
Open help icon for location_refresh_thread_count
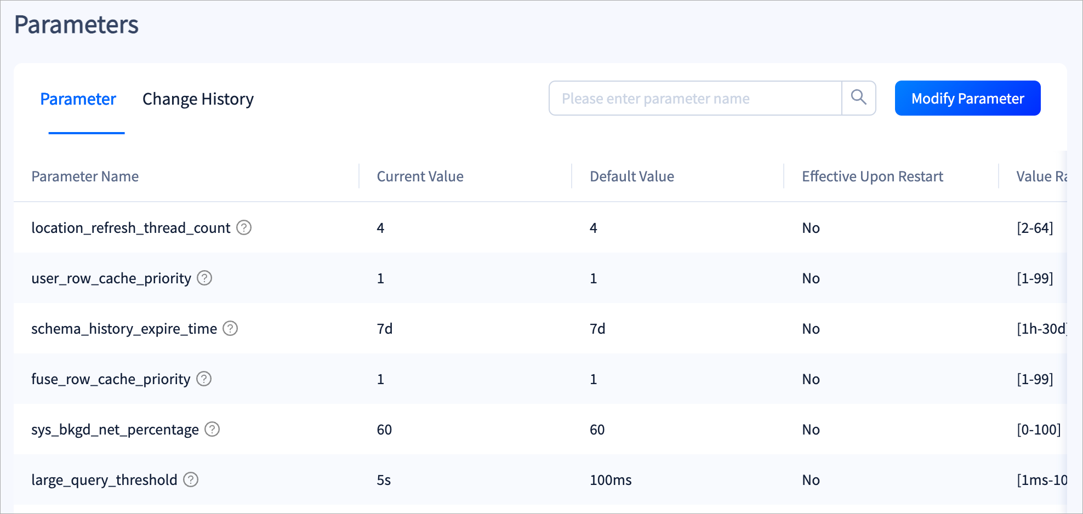coord(244,227)
